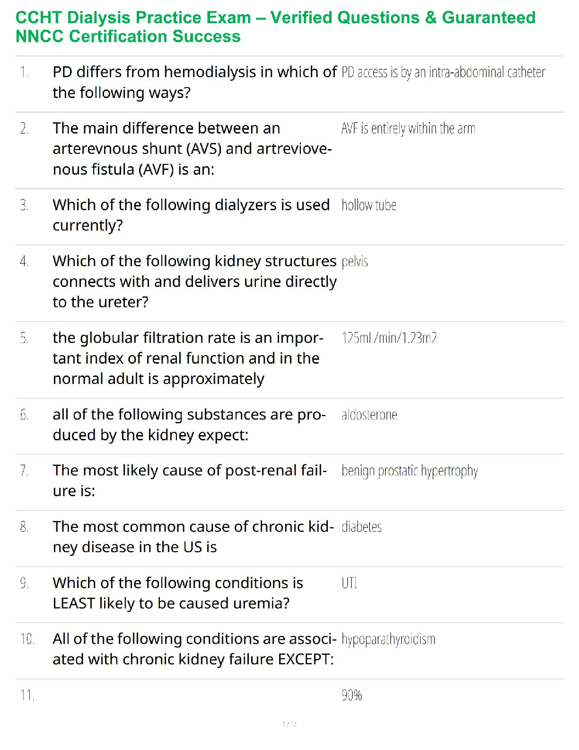Select the answer 'PD access is by an intra-abdominal catheter'
The height and width of the screenshot is (750, 579).
[443, 72]
